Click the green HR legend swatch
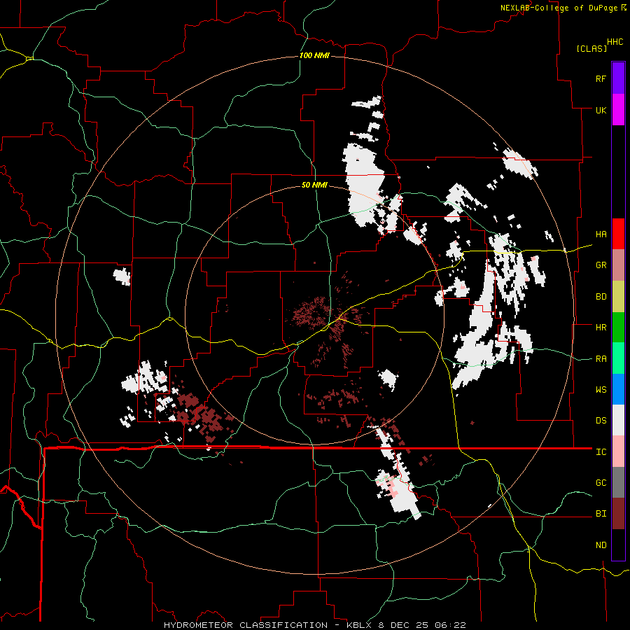Screen dimensions: 630x630 point(618,327)
